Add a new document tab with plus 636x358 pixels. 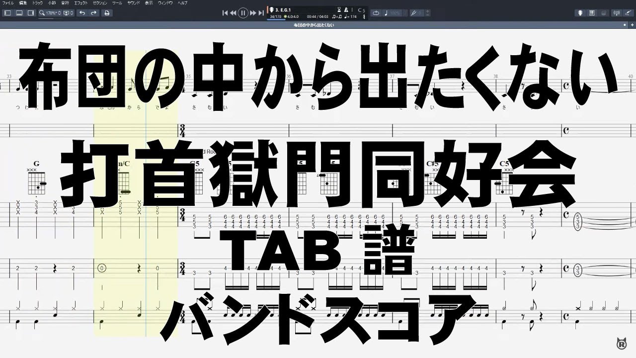point(631,24)
